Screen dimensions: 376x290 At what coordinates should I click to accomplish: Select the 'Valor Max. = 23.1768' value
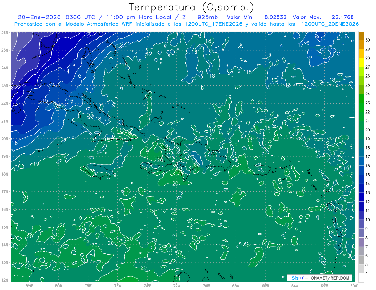tap(323, 17)
